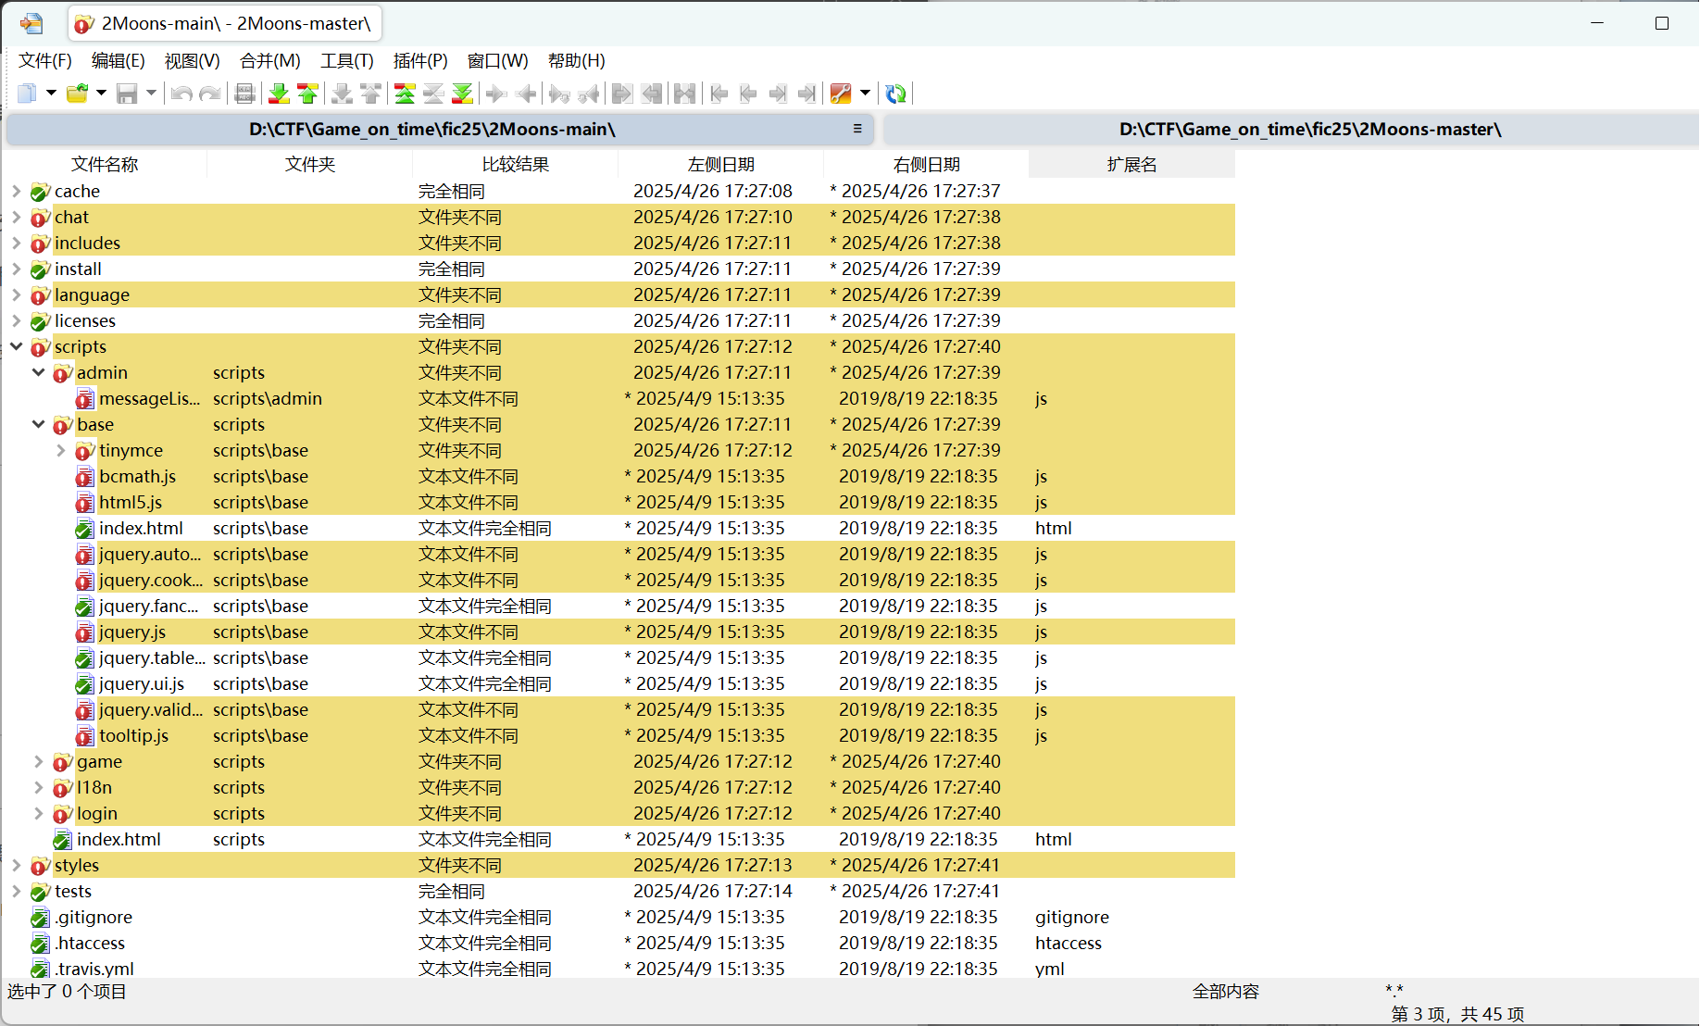
Task: Select the tooltip.js file row
Action: coord(619,735)
